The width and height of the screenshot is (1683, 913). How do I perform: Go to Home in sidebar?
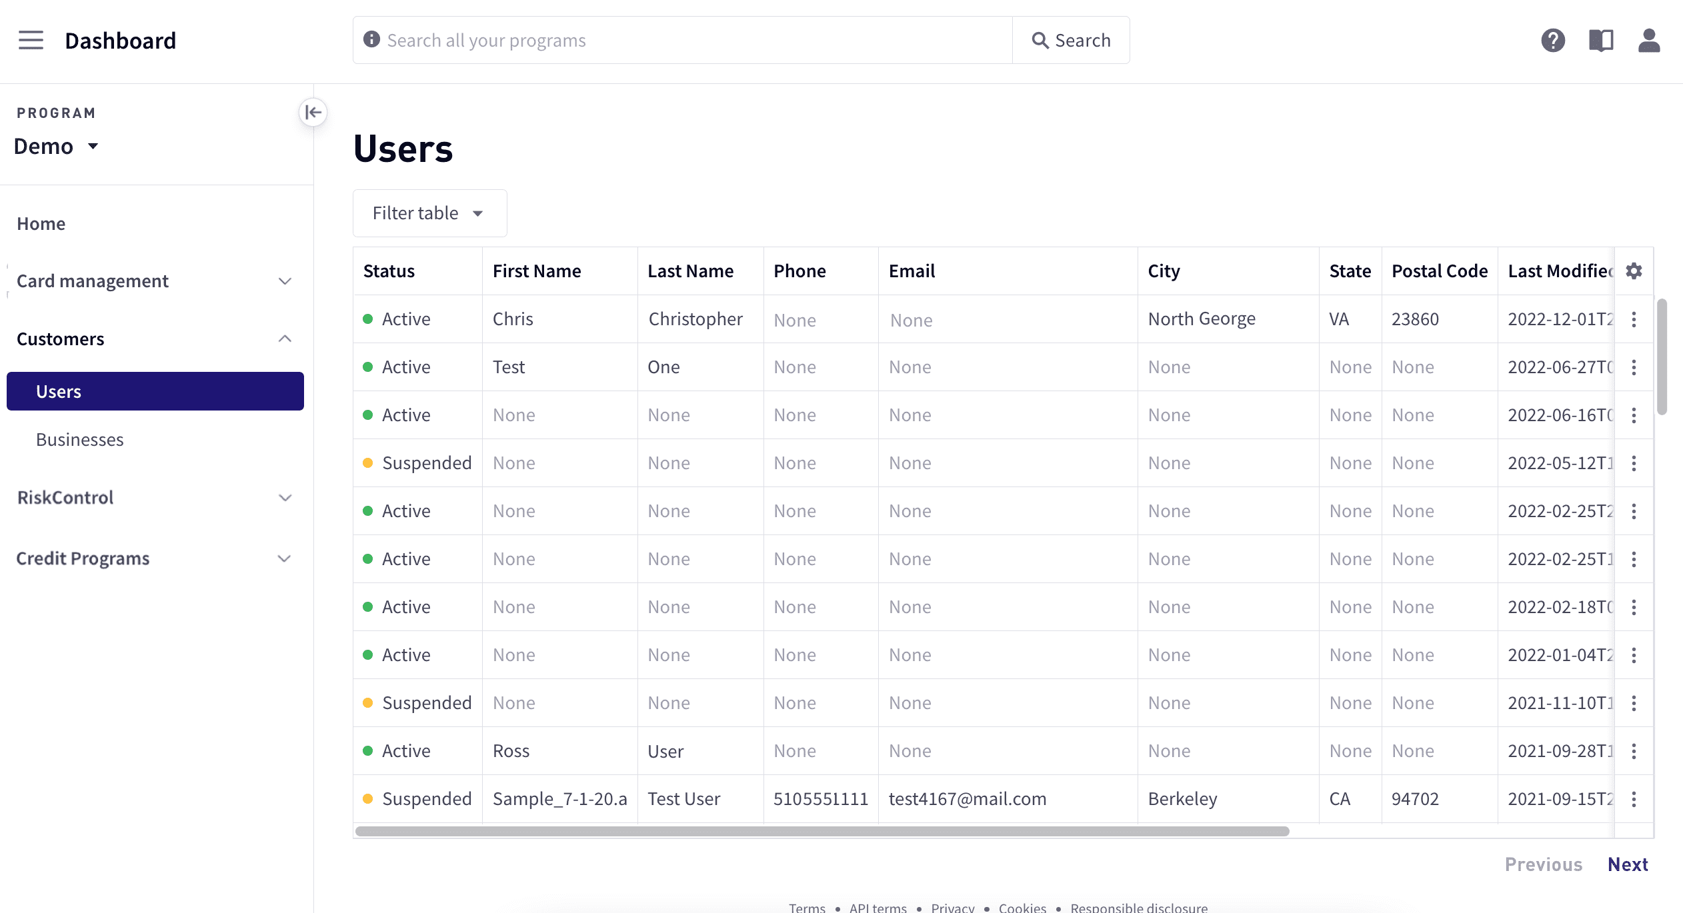click(x=41, y=224)
